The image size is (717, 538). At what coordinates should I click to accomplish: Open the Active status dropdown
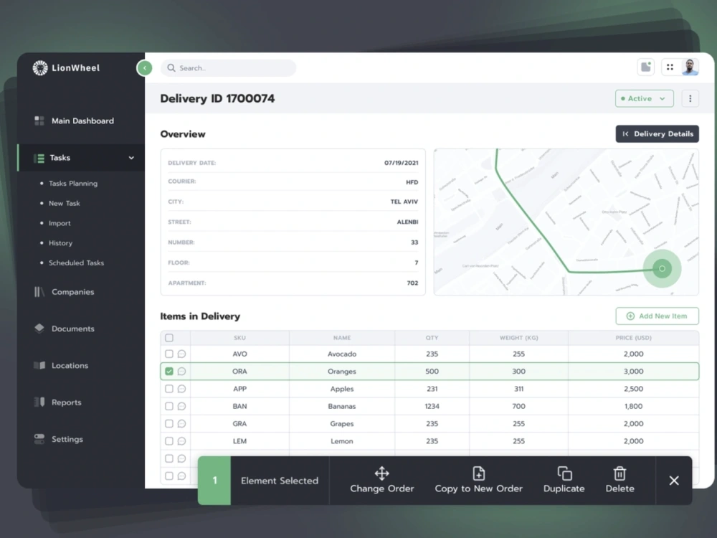click(644, 98)
